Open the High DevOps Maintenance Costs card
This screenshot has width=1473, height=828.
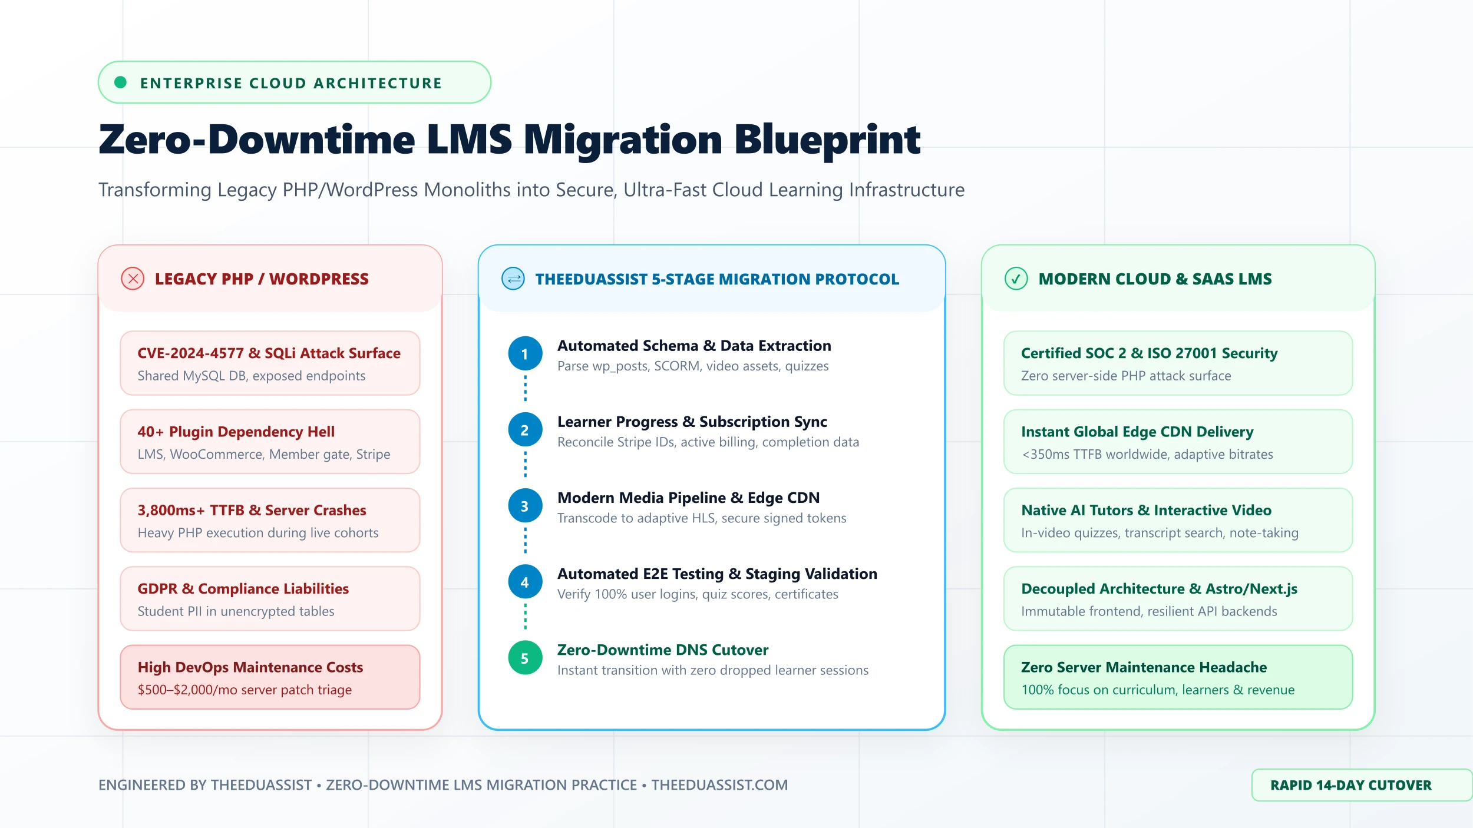(270, 677)
